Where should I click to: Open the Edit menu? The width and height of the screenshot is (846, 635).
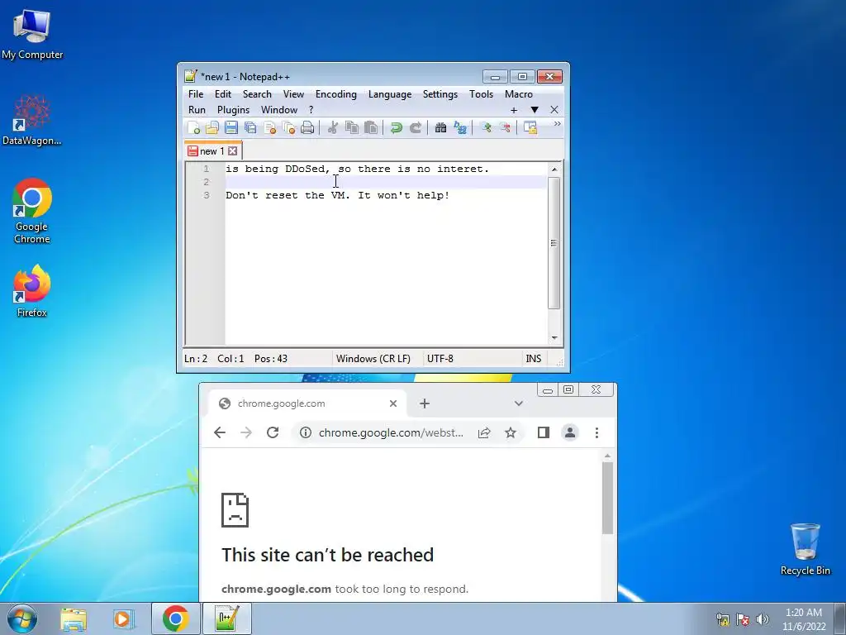(223, 94)
